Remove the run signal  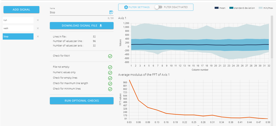tap(38, 20)
